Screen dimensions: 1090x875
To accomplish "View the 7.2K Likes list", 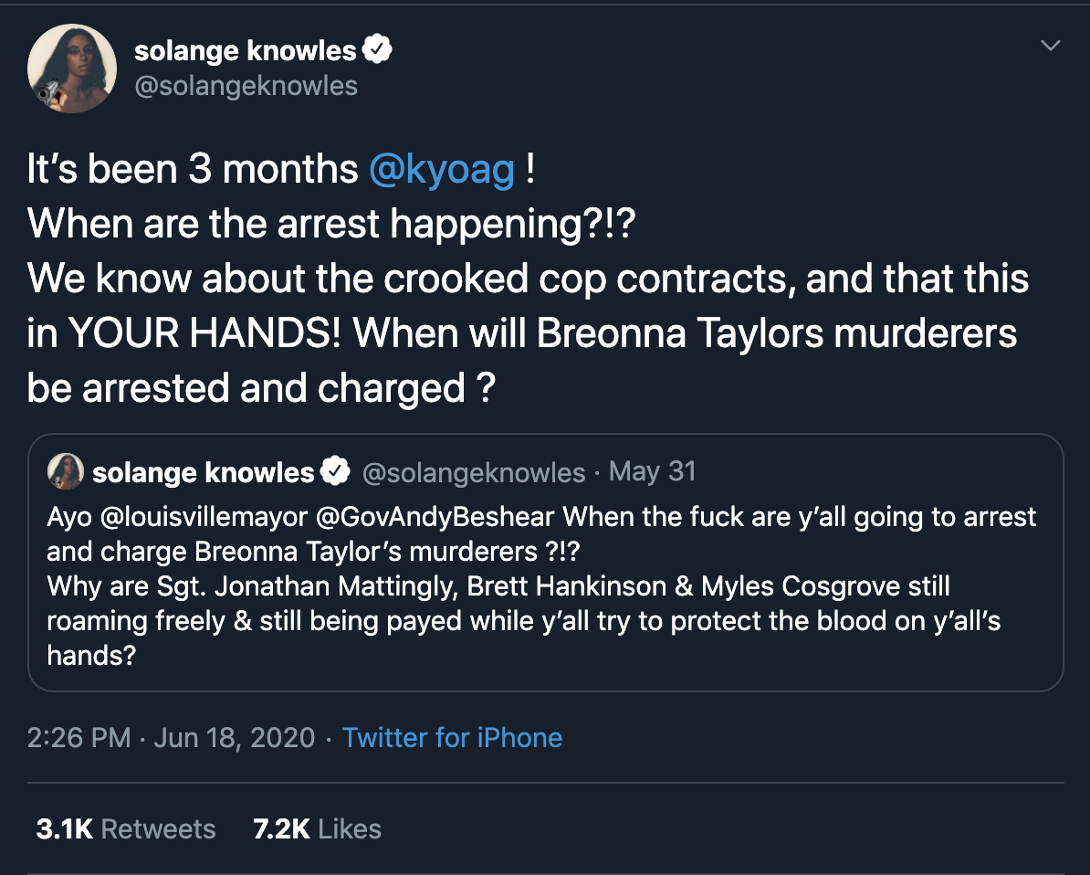I will coord(317,829).
